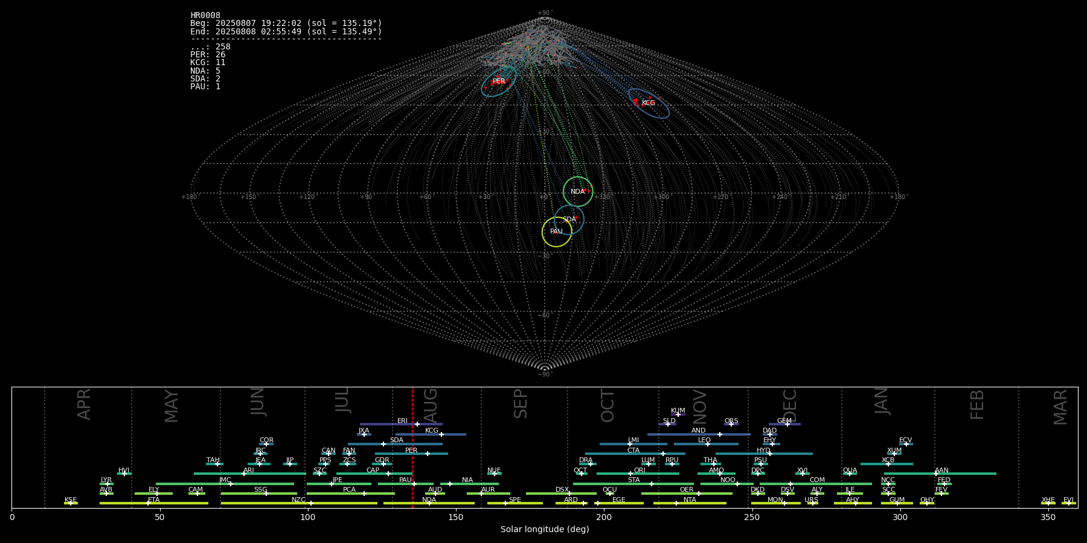
Task: Click the AUG month label in the timeline
Action: 430,405
